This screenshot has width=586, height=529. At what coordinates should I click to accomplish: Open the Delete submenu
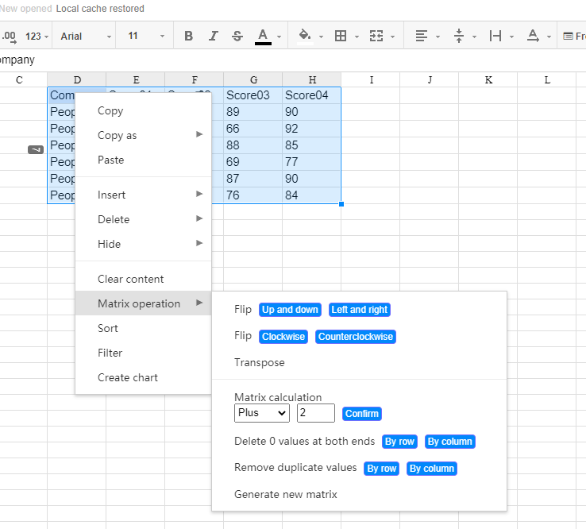143,219
